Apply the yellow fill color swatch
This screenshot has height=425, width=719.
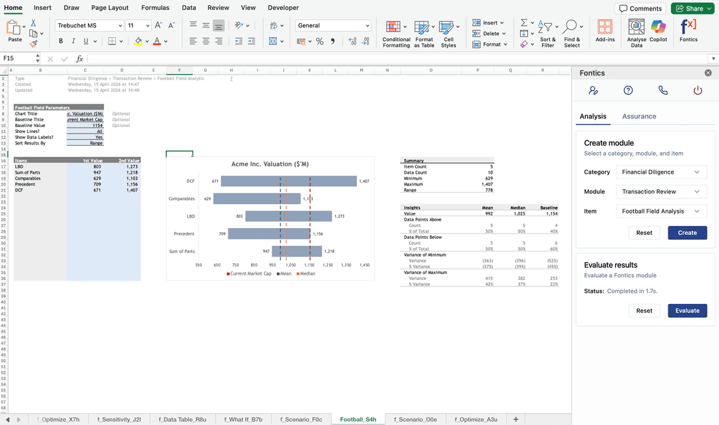138,41
